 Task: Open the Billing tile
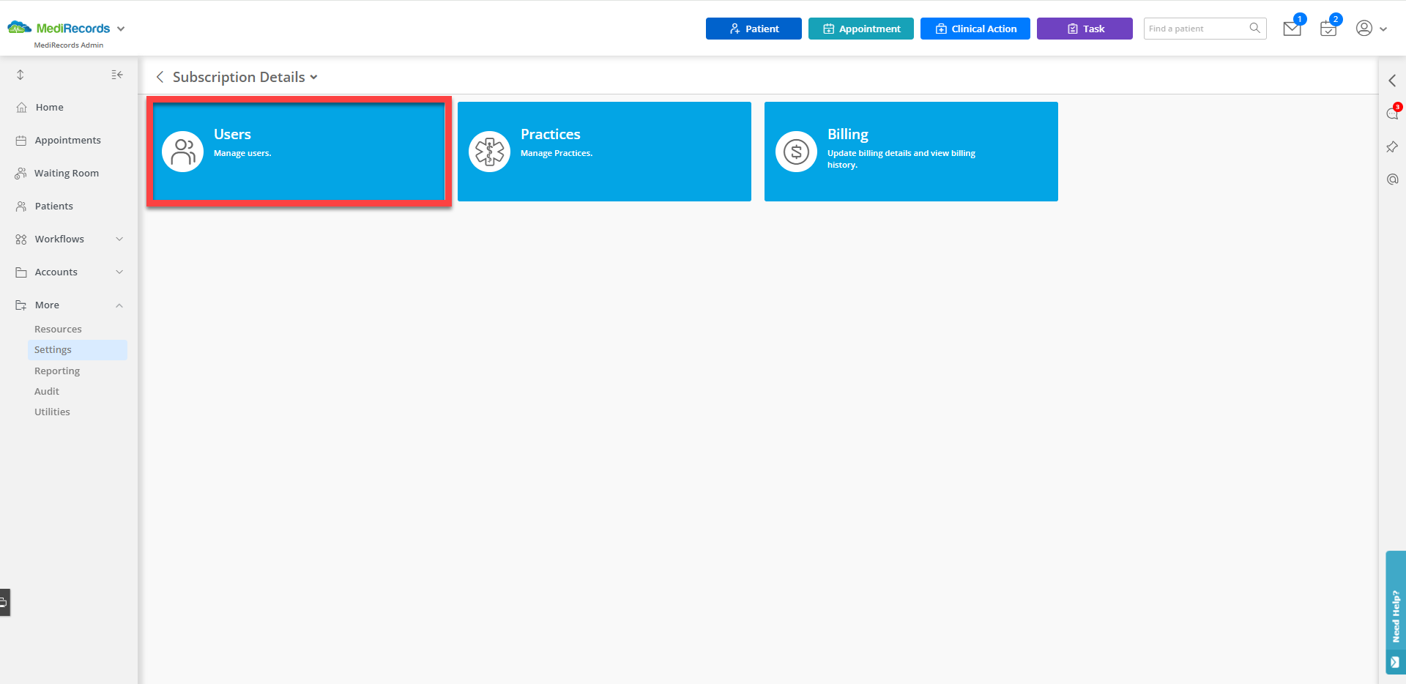coord(911,152)
